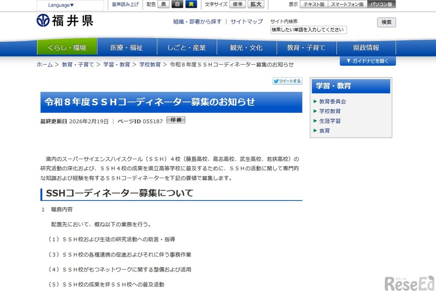Image resolution: width=436 pixels, height=292 pixels.
Task: Set text size to 標準
Action: [237, 4]
